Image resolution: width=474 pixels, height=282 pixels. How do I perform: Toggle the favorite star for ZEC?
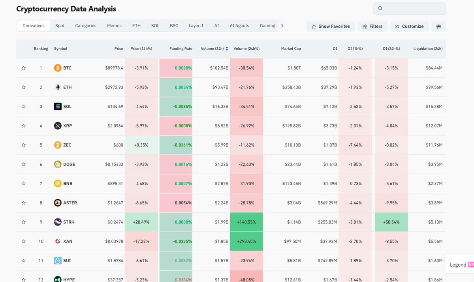[23, 145]
